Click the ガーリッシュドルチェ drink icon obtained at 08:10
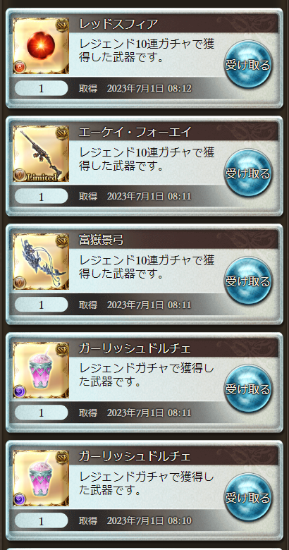Screen dimensions: 289x550 pos(41,478)
